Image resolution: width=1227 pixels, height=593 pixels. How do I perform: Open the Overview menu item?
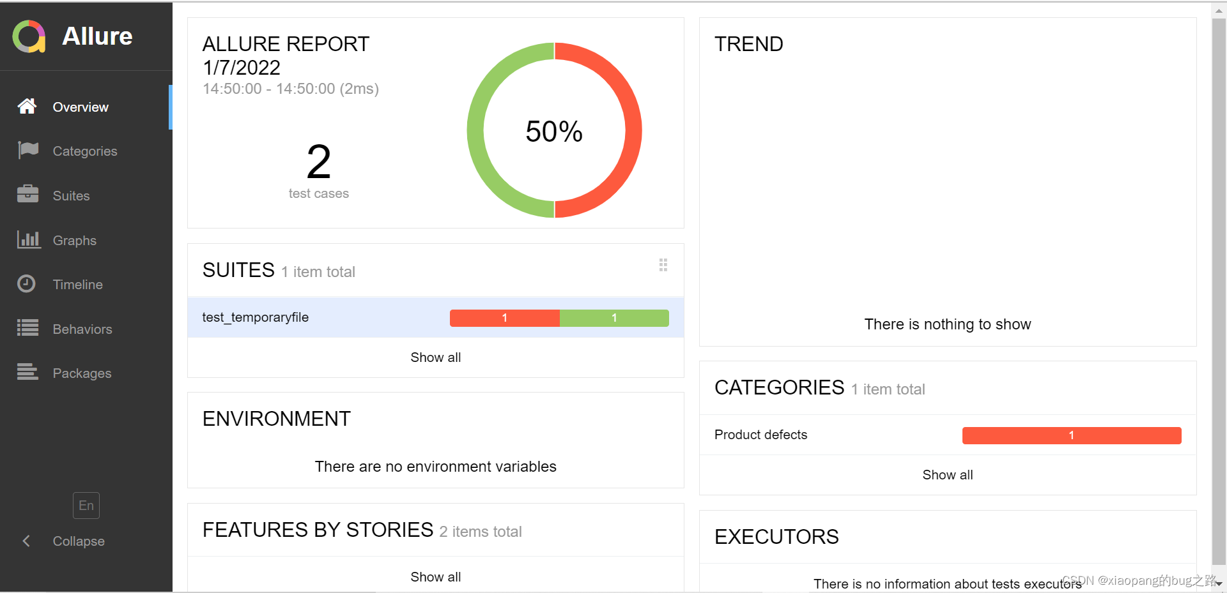(86, 107)
